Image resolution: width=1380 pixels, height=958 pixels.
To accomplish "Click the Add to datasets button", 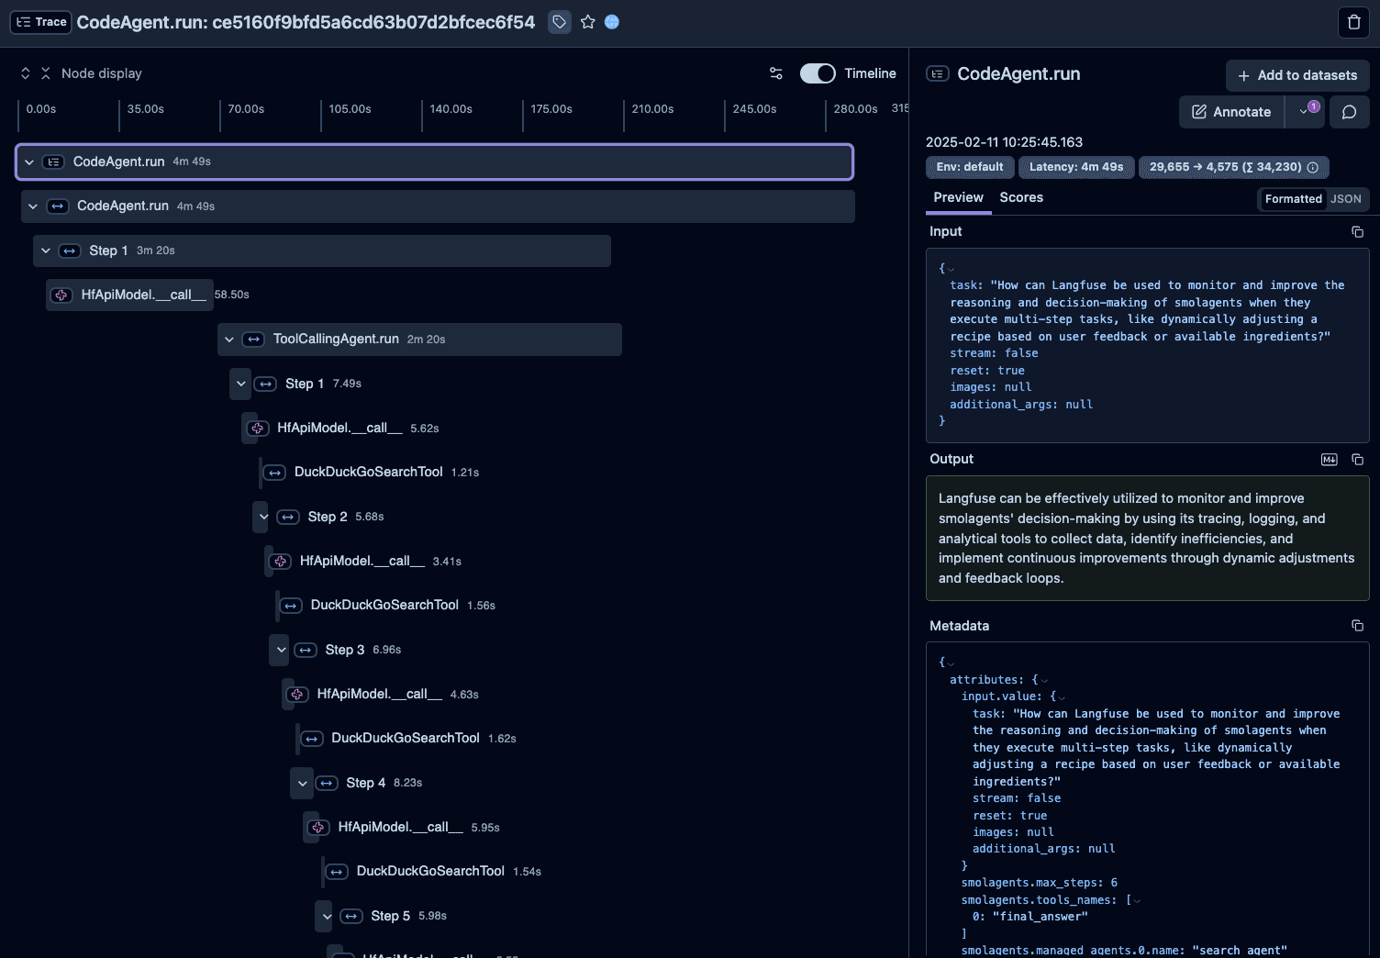I will (1297, 75).
